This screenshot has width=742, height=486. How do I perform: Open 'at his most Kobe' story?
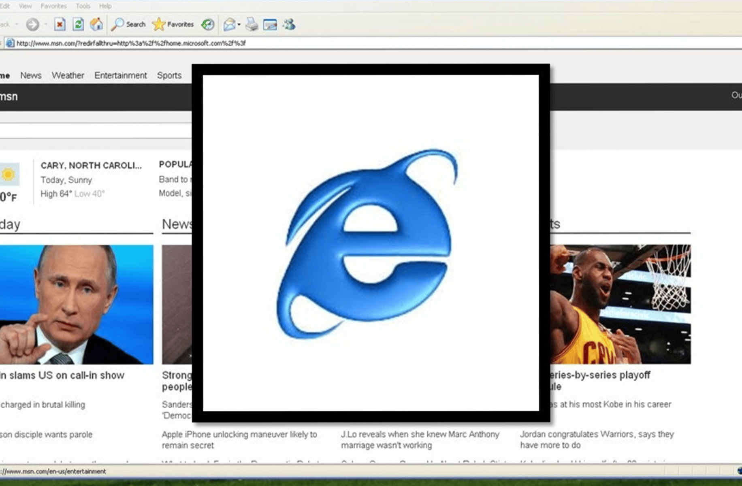pyautogui.click(x=611, y=404)
